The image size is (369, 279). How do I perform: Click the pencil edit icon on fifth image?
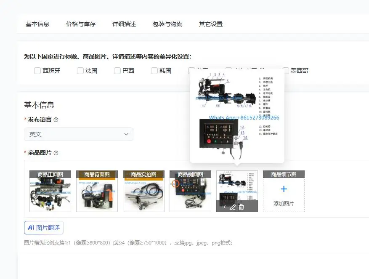(x=233, y=207)
